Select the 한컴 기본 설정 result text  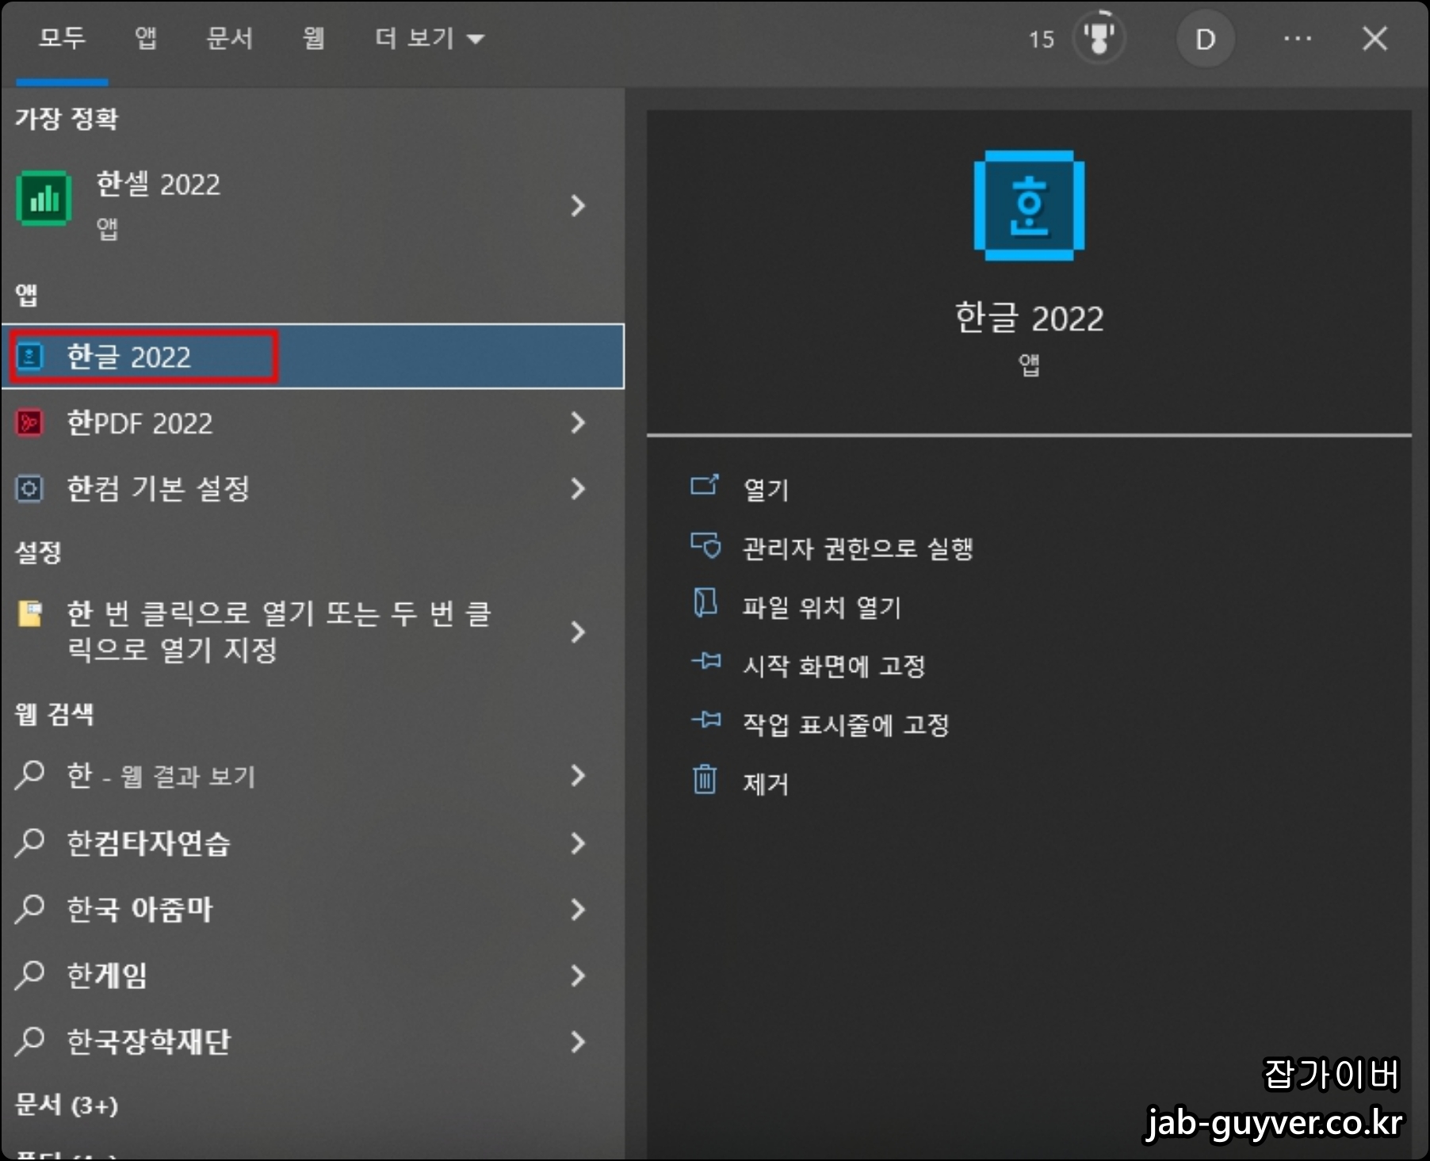[x=159, y=488]
